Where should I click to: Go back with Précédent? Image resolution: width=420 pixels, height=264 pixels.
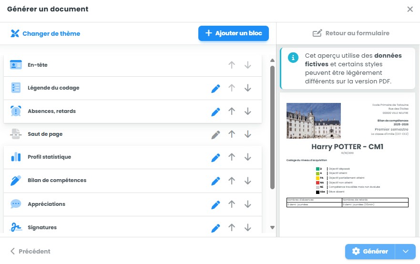click(30, 252)
